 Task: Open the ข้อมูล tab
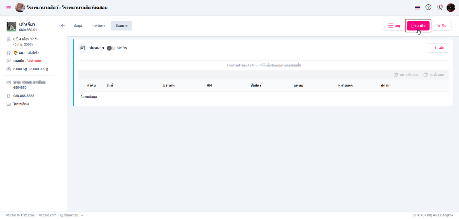click(78, 26)
